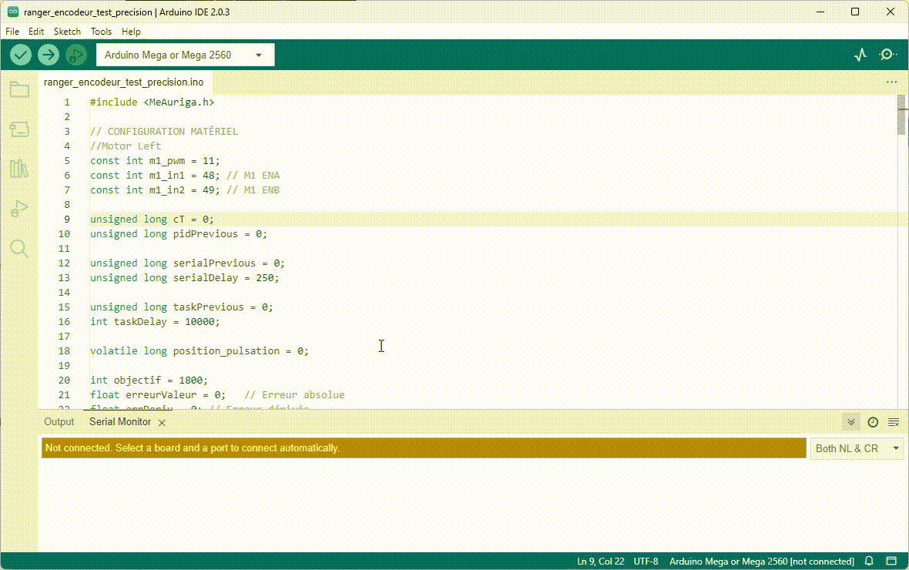Clear the Serial Monitor output
This screenshot has height=570, width=909.
pyautogui.click(x=894, y=422)
